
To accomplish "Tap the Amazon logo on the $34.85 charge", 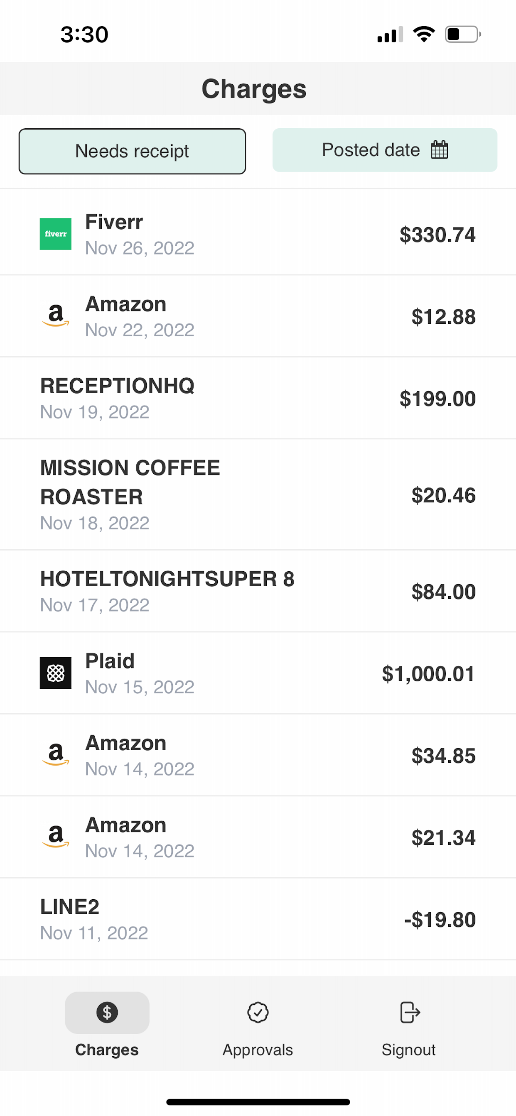I will 56,754.
